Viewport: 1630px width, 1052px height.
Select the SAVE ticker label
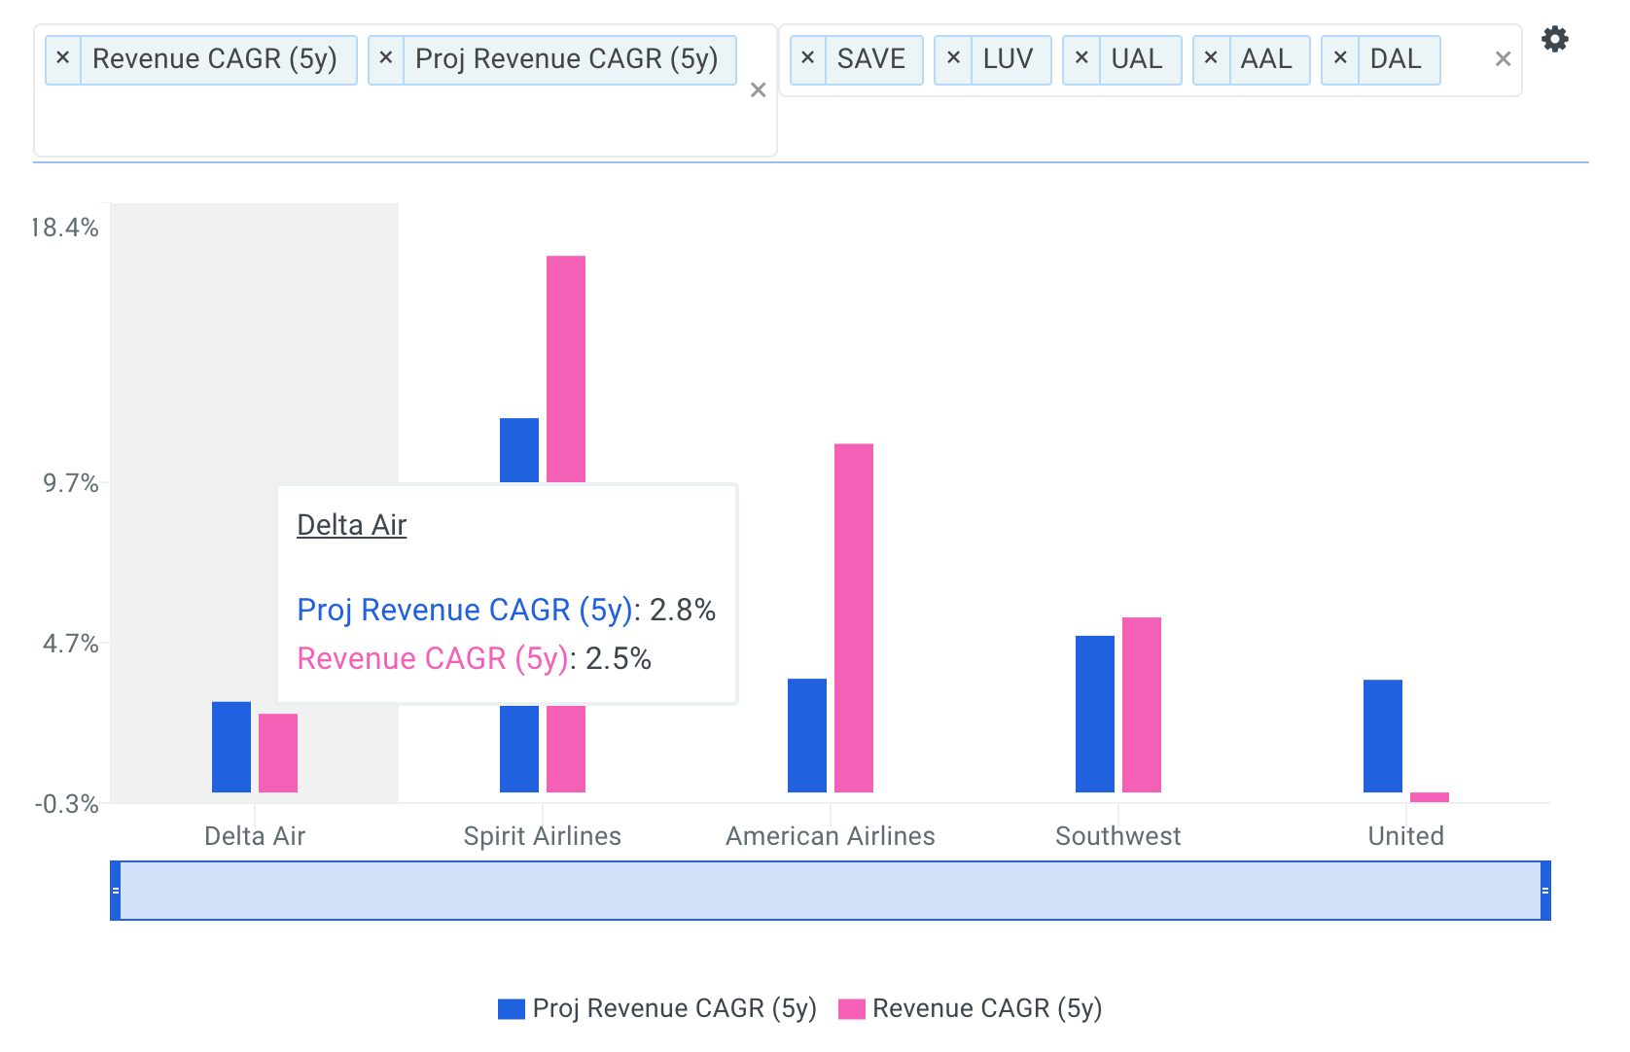871,59
